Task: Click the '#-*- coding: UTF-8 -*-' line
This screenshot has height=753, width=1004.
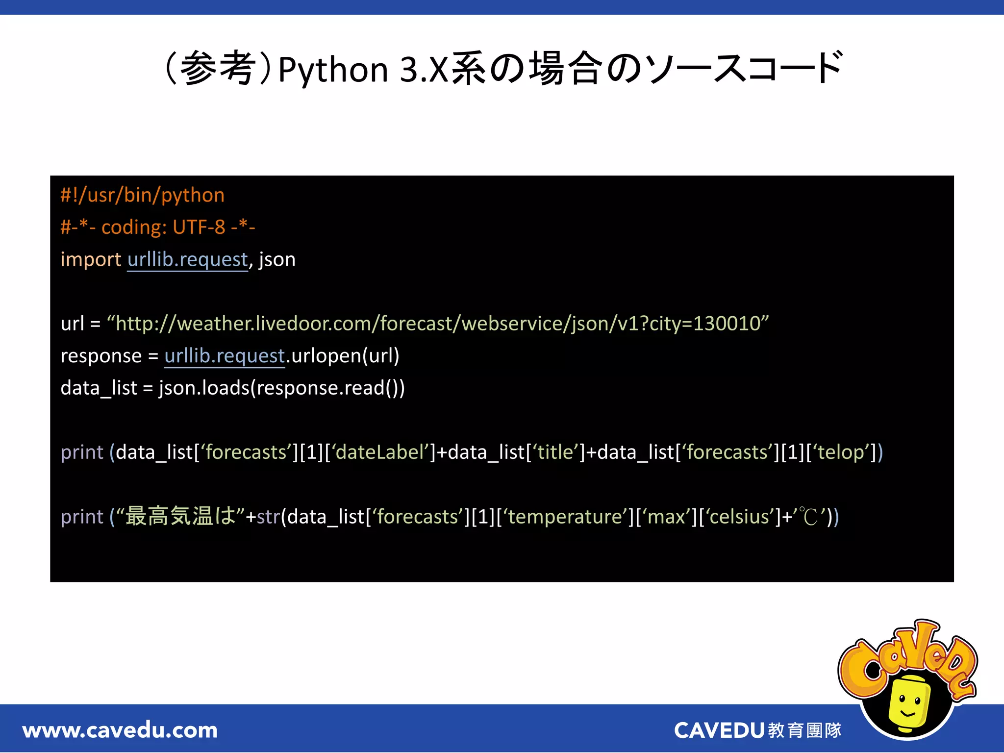Action: pyautogui.click(x=158, y=227)
